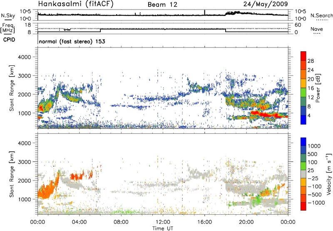
Task: Click the '-100' tick on Velocity colorbar
Action: (x=315, y=186)
